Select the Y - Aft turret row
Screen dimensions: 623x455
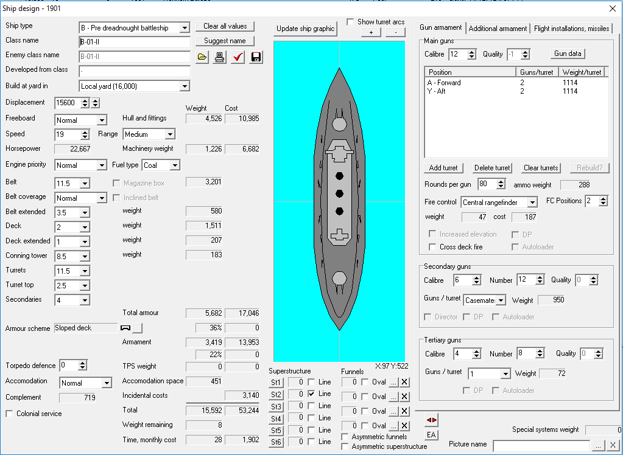444,91
